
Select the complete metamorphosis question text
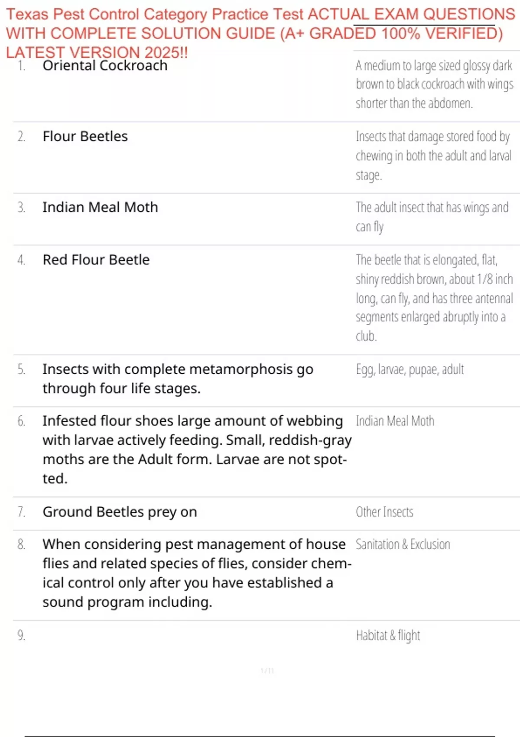(178, 378)
